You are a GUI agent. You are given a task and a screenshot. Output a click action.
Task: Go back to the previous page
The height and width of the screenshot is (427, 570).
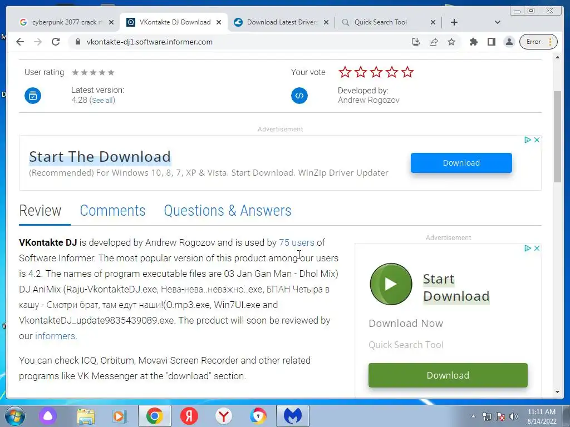(x=20, y=42)
